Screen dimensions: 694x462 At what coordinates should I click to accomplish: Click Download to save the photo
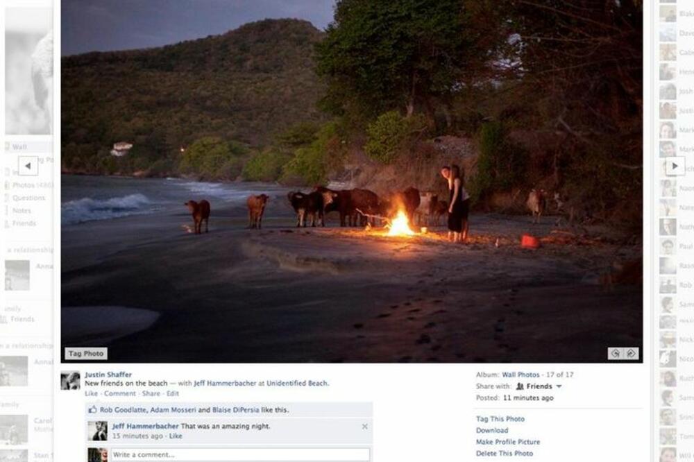[x=493, y=430]
